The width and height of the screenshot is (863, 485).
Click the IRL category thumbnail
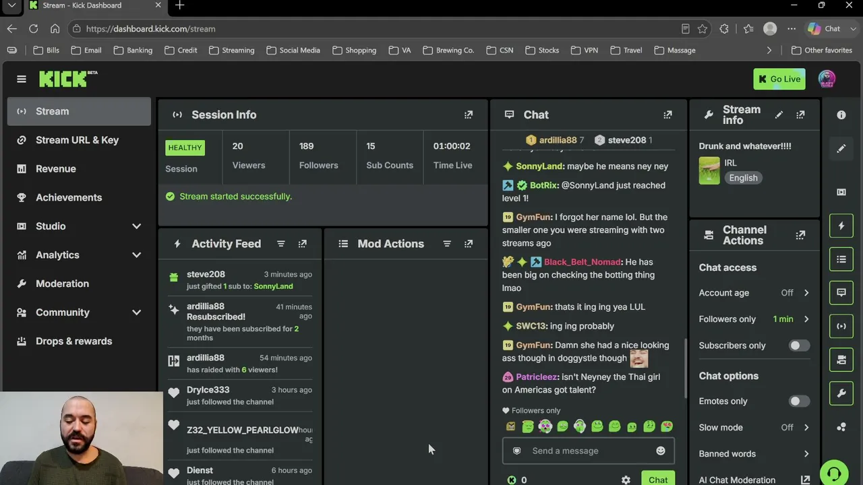click(709, 171)
